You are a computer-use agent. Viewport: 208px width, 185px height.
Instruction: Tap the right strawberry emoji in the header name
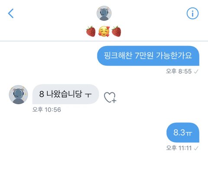point(116,31)
